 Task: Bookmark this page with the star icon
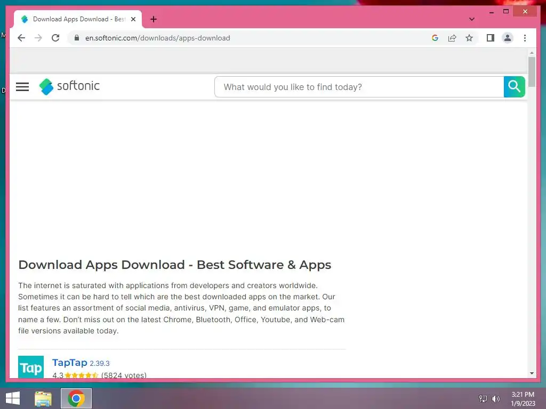tap(469, 38)
